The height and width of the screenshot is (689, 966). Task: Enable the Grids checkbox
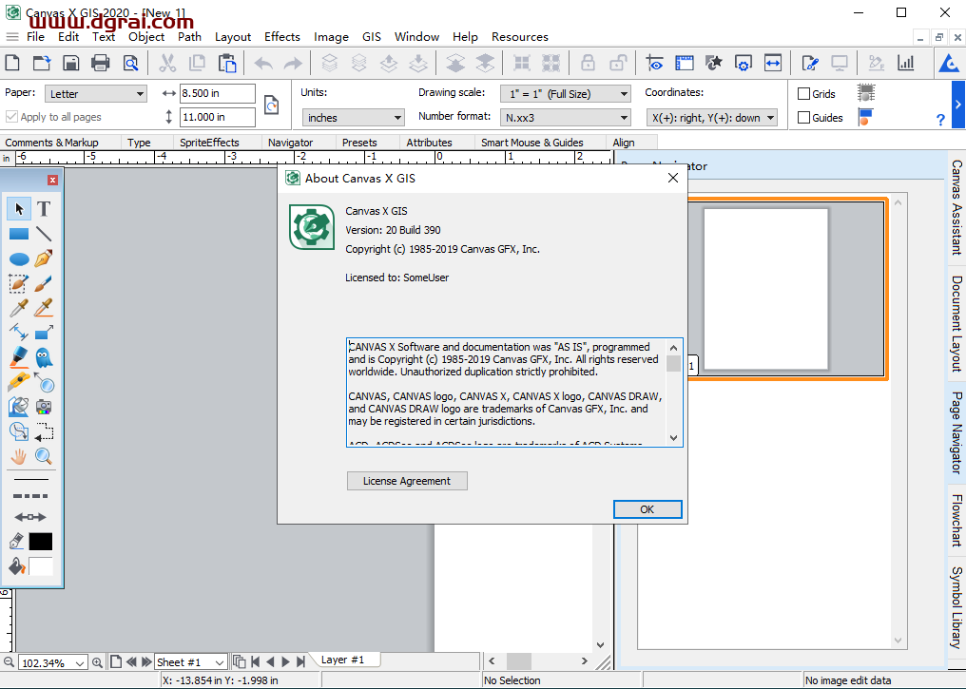[x=803, y=93]
